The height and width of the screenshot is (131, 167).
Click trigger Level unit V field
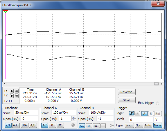[x=158, y=120]
